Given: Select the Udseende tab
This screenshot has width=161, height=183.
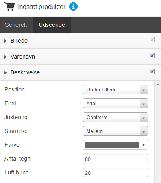Looking at the screenshot, I should pos(52,25).
